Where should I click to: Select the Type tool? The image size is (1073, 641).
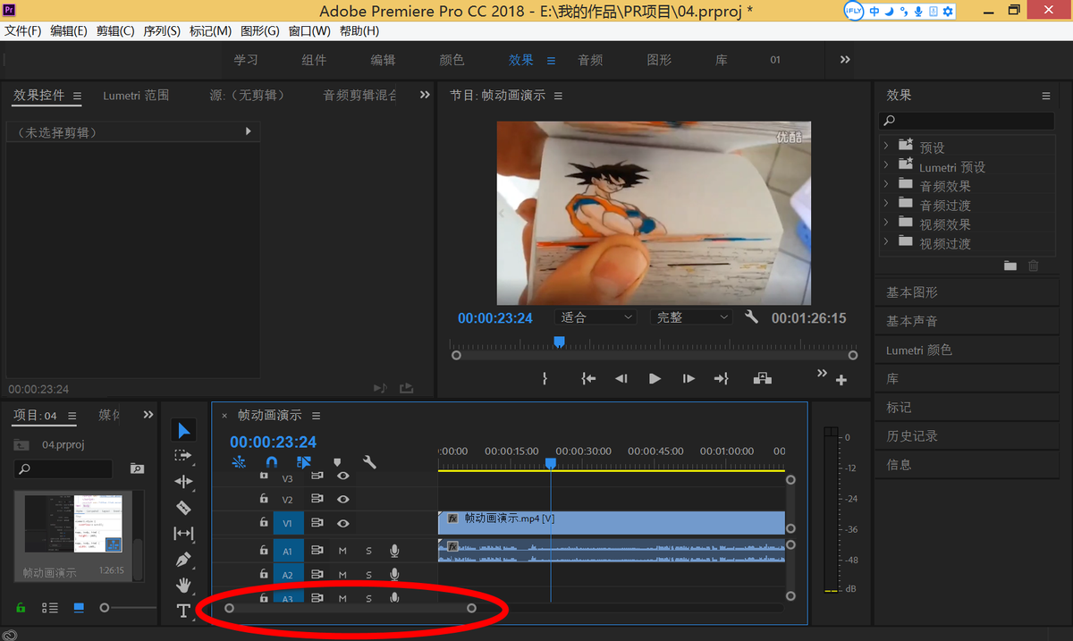183,611
